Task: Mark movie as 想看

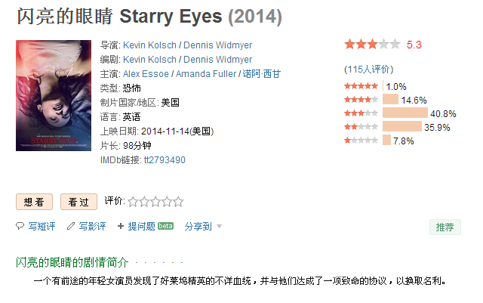Action: click(34, 202)
